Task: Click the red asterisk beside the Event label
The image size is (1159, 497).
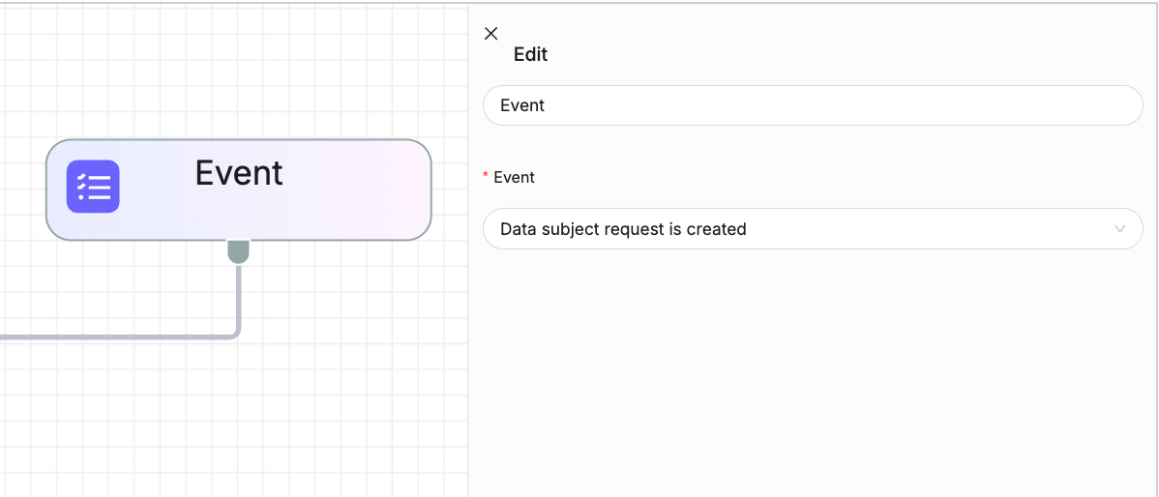Action: [486, 177]
